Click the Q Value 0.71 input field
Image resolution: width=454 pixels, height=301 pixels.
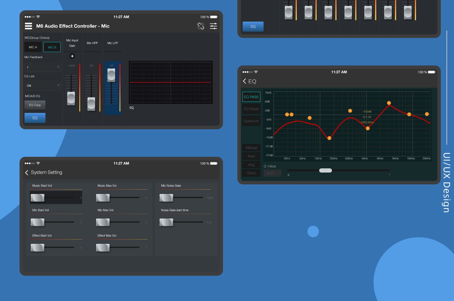tap(272, 173)
